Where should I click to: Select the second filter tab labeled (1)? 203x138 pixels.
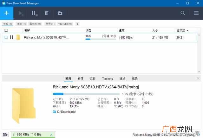tap(21, 24)
